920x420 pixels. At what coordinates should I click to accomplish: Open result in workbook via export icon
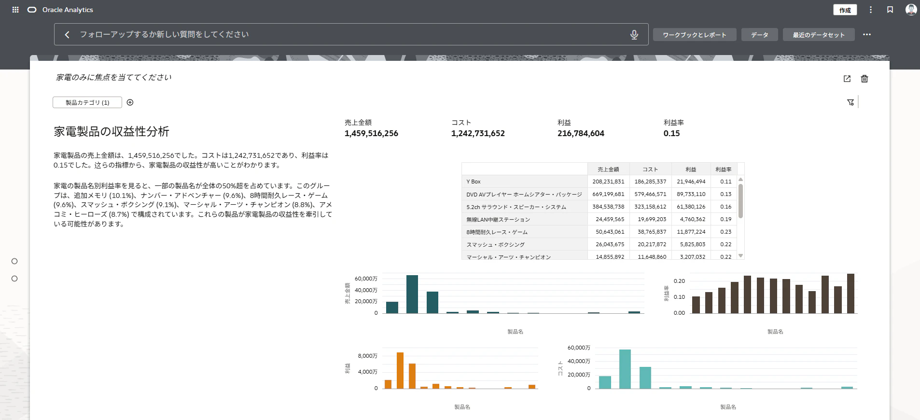(847, 79)
